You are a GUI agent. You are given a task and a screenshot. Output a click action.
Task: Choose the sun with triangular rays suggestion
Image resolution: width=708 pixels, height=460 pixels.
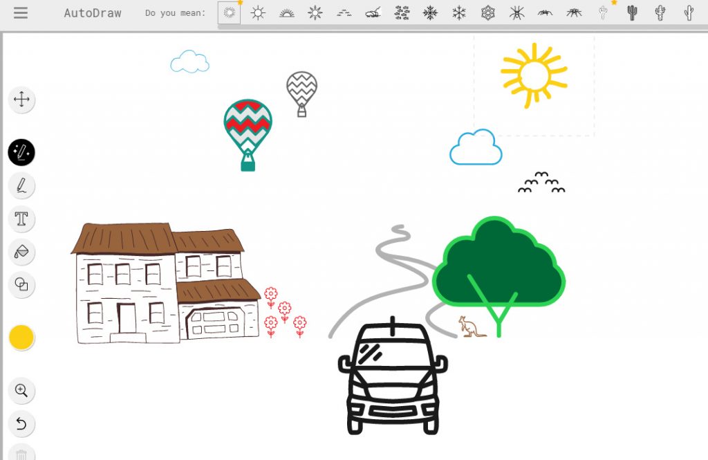click(x=315, y=12)
